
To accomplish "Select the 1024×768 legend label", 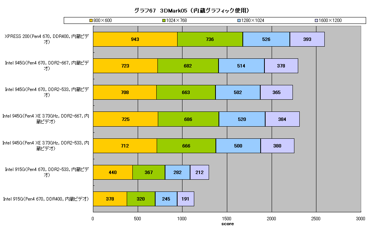I will 176,20.
